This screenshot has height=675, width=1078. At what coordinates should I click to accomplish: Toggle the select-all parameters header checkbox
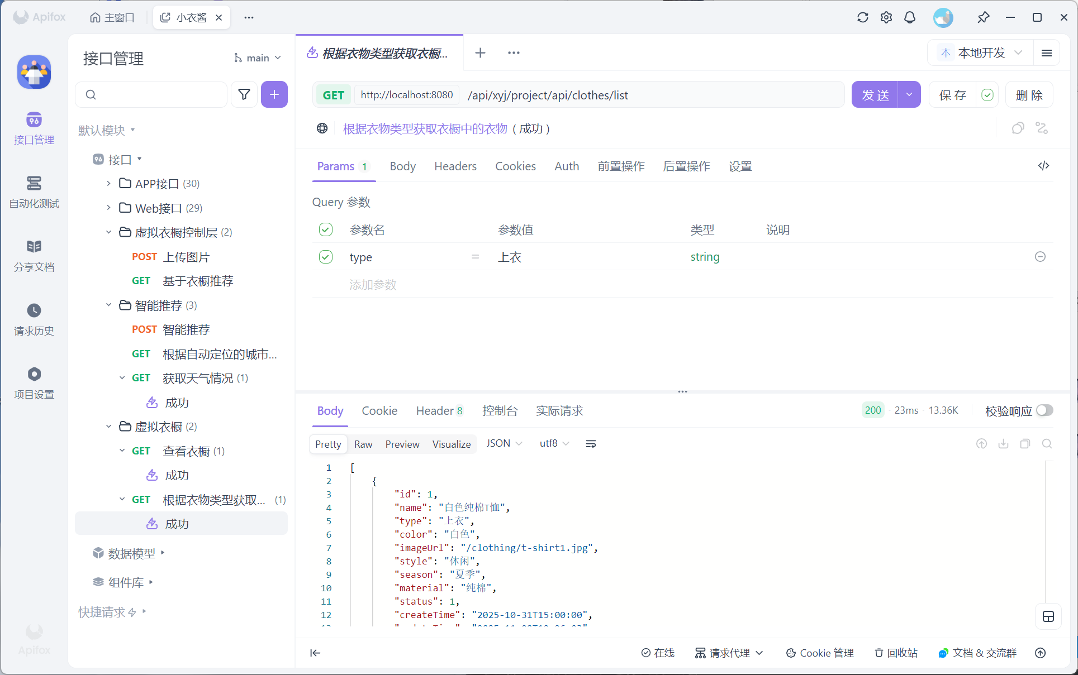(x=326, y=229)
